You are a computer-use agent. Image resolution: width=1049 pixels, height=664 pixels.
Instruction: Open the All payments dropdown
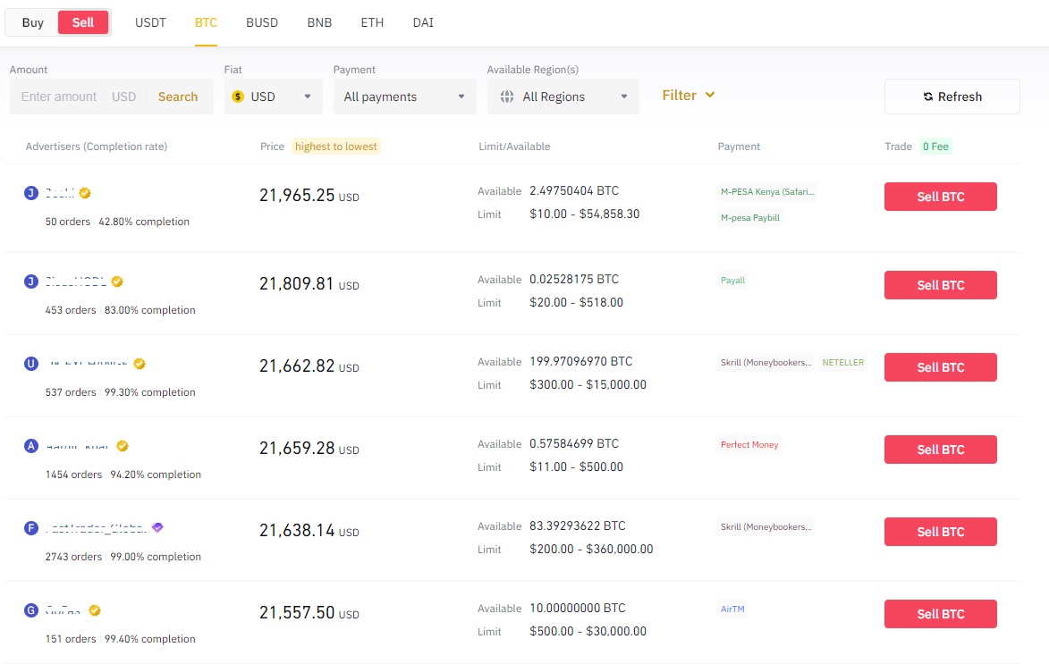pos(404,96)
